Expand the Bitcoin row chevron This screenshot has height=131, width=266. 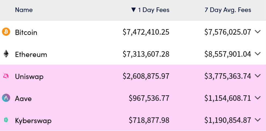[x=258, y=32]
